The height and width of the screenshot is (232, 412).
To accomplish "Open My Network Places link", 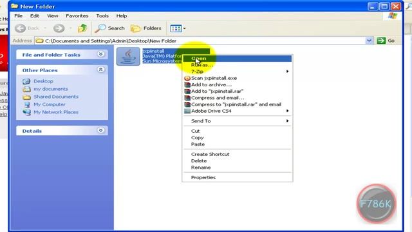I will pyautogui.click(x=56, y=112).
